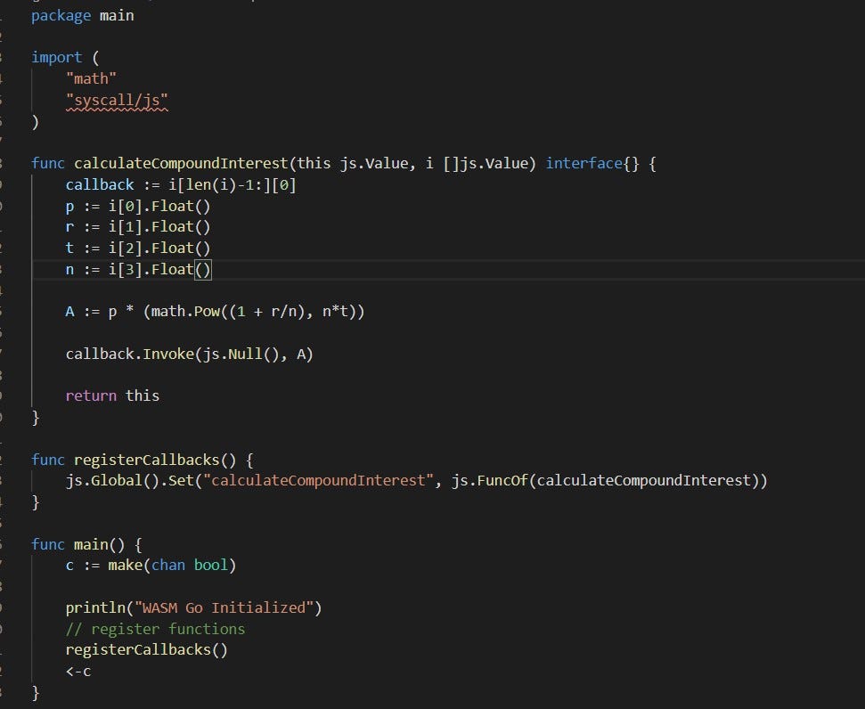865x709 pixels.
Task: Click 'callback.Invoke(js.Null(), A)' line
Action: 189,354
